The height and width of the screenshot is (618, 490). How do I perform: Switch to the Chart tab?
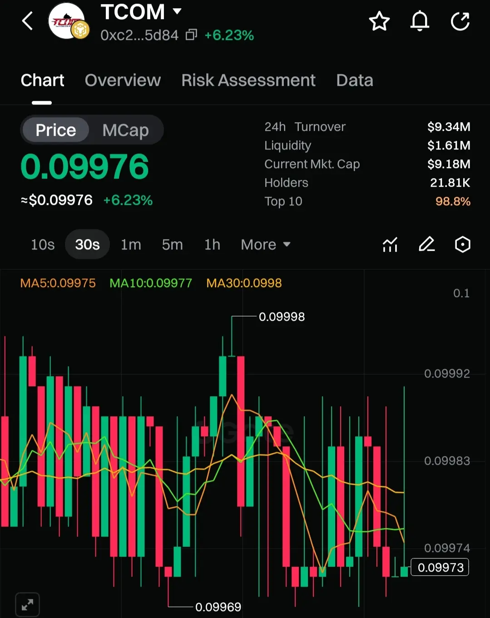pos(42,80)
